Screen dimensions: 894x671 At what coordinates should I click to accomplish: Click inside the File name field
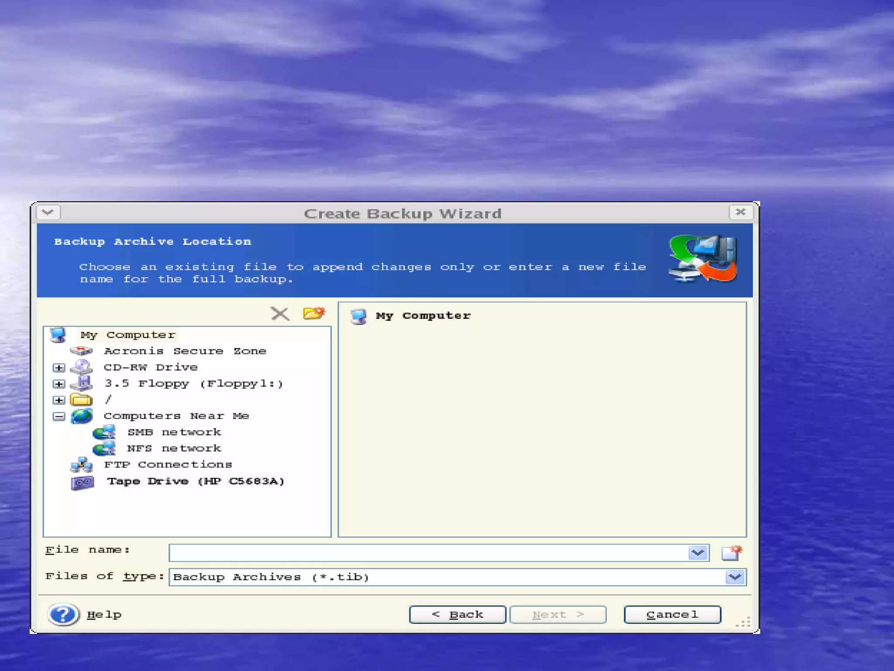click(428, 553)
